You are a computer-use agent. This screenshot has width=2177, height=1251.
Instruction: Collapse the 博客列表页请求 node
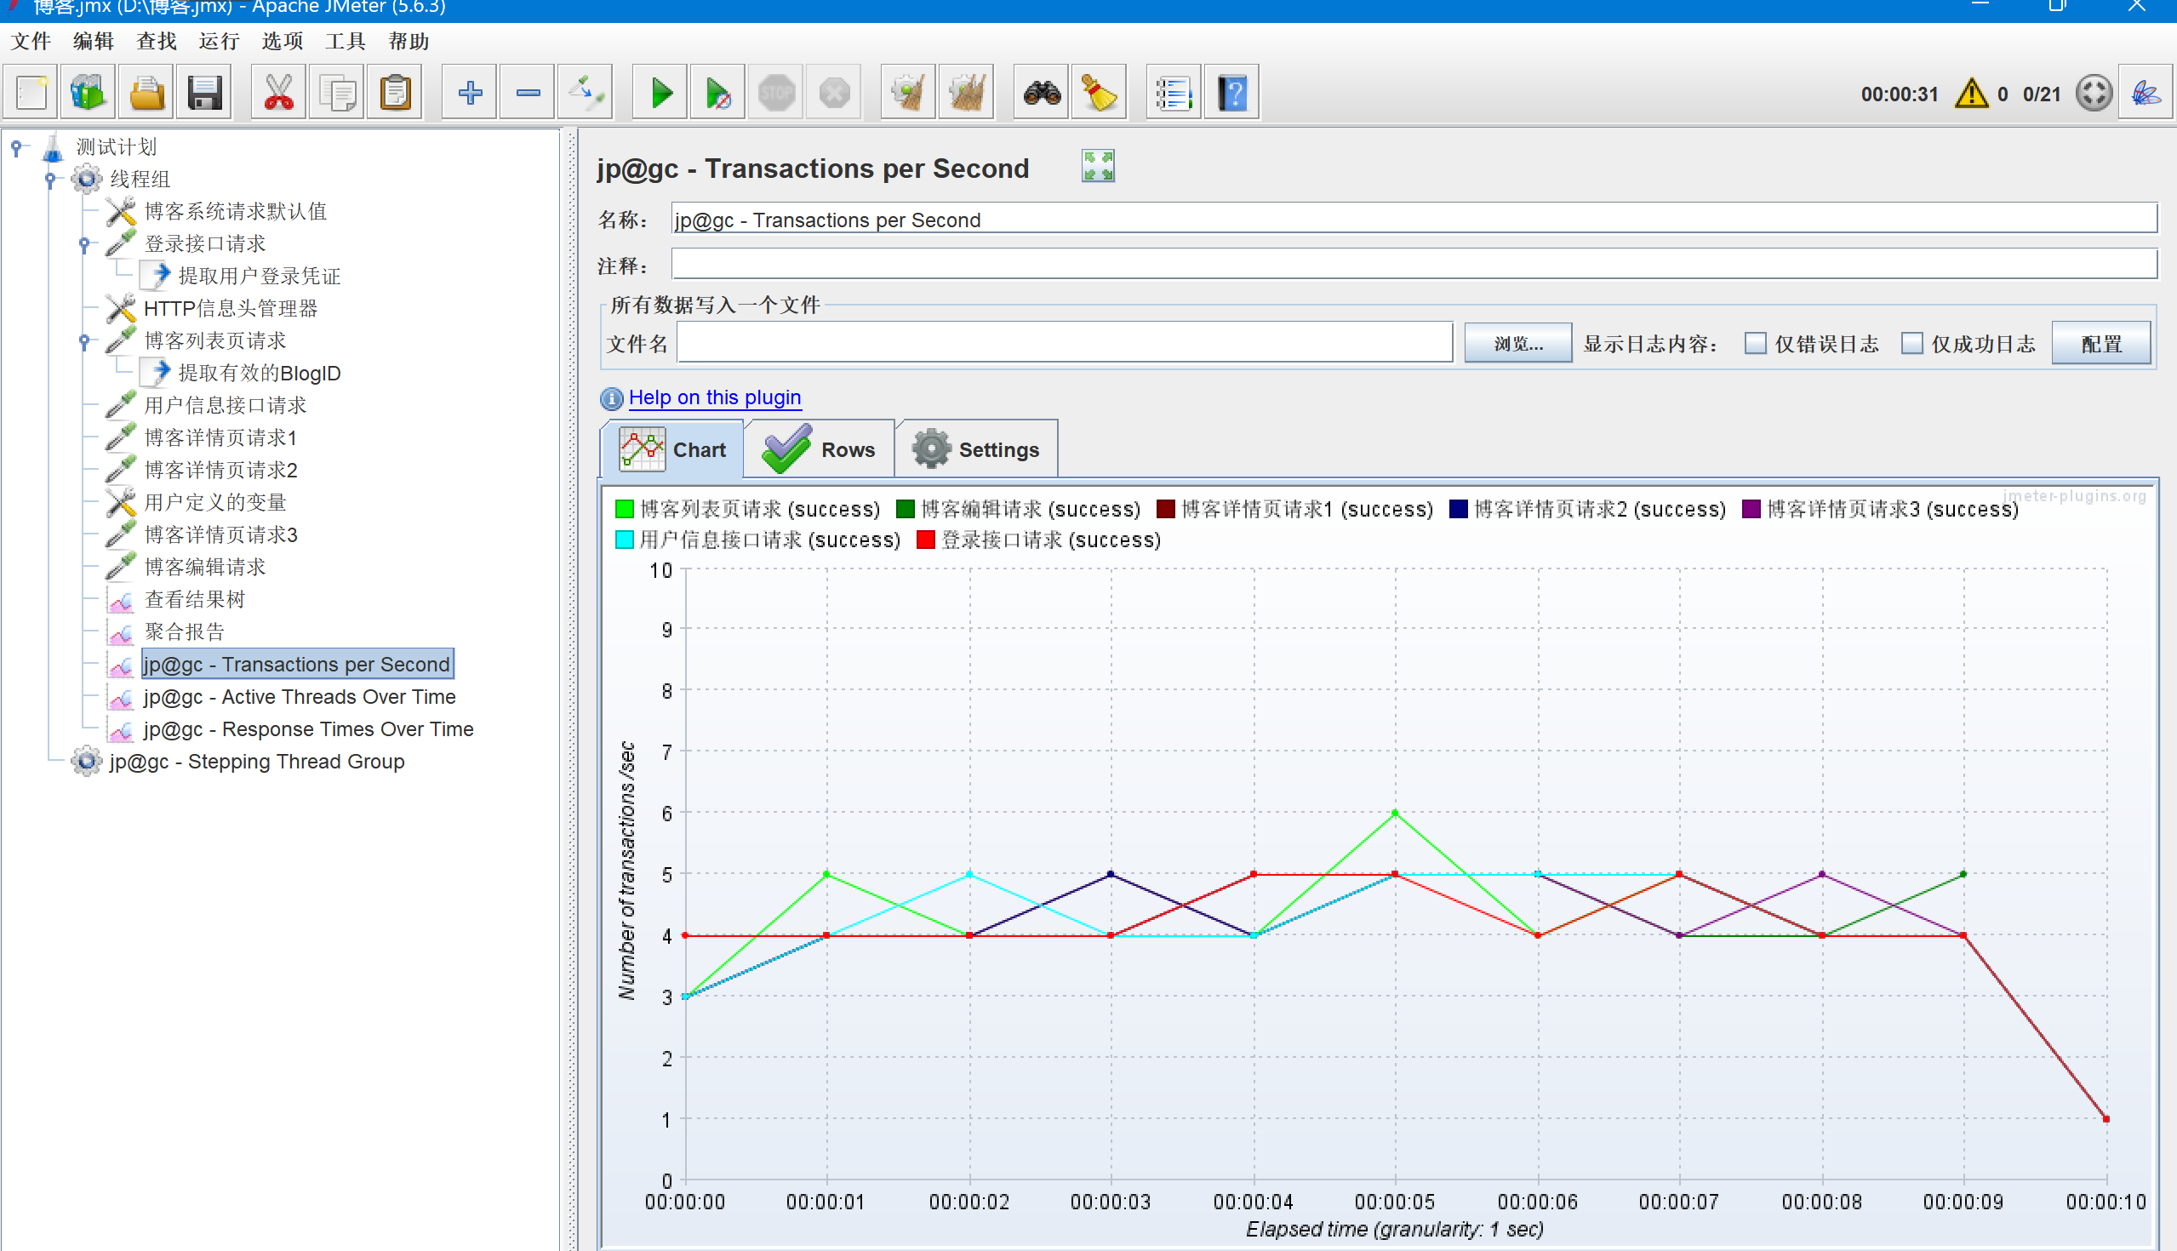coord(84,341)
